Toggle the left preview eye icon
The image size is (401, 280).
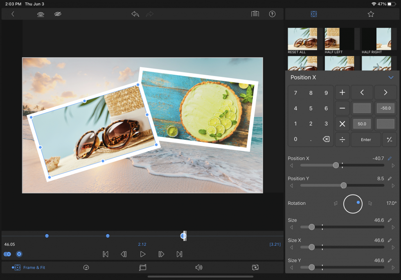coord(41,13)
